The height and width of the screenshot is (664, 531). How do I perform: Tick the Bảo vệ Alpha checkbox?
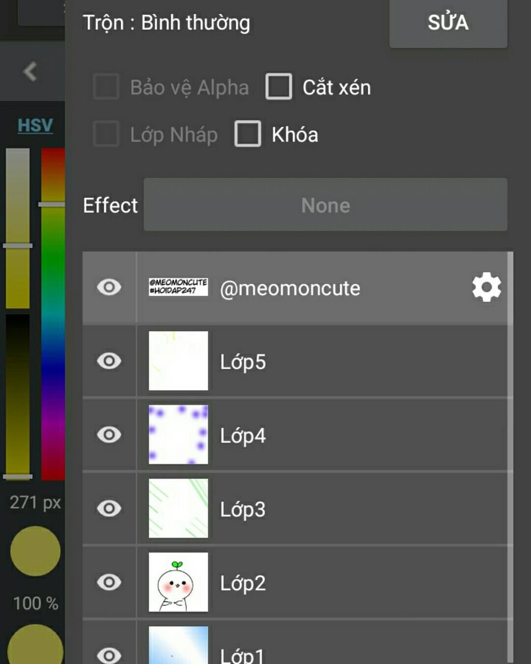[106, 86]
